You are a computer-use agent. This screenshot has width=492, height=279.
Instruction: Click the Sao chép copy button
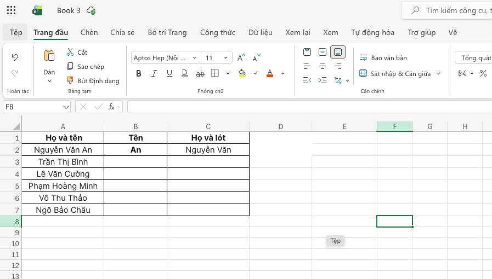point(86,67)
